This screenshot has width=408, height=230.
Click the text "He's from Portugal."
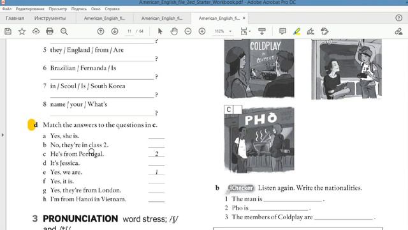point(77,154)
